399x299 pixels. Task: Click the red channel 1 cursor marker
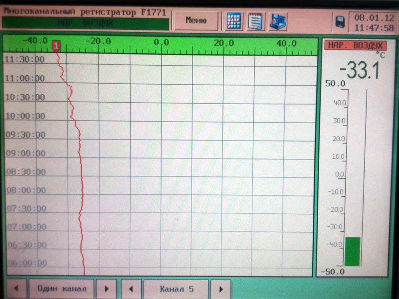click(x=56, y=46)
